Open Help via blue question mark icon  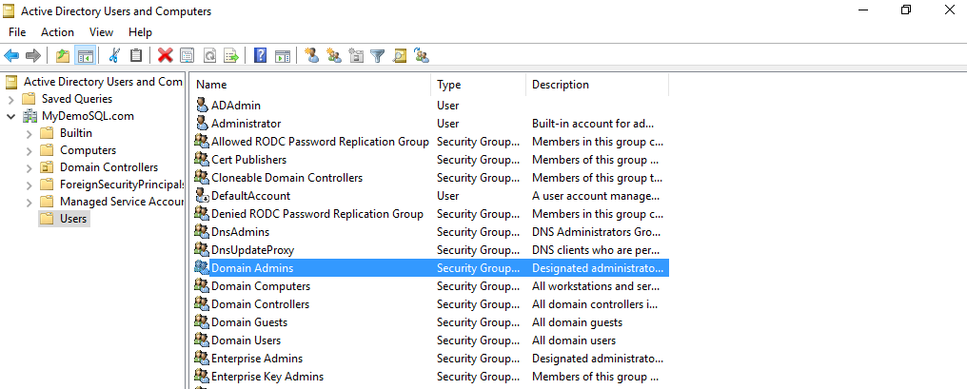(x=260, y=56)
